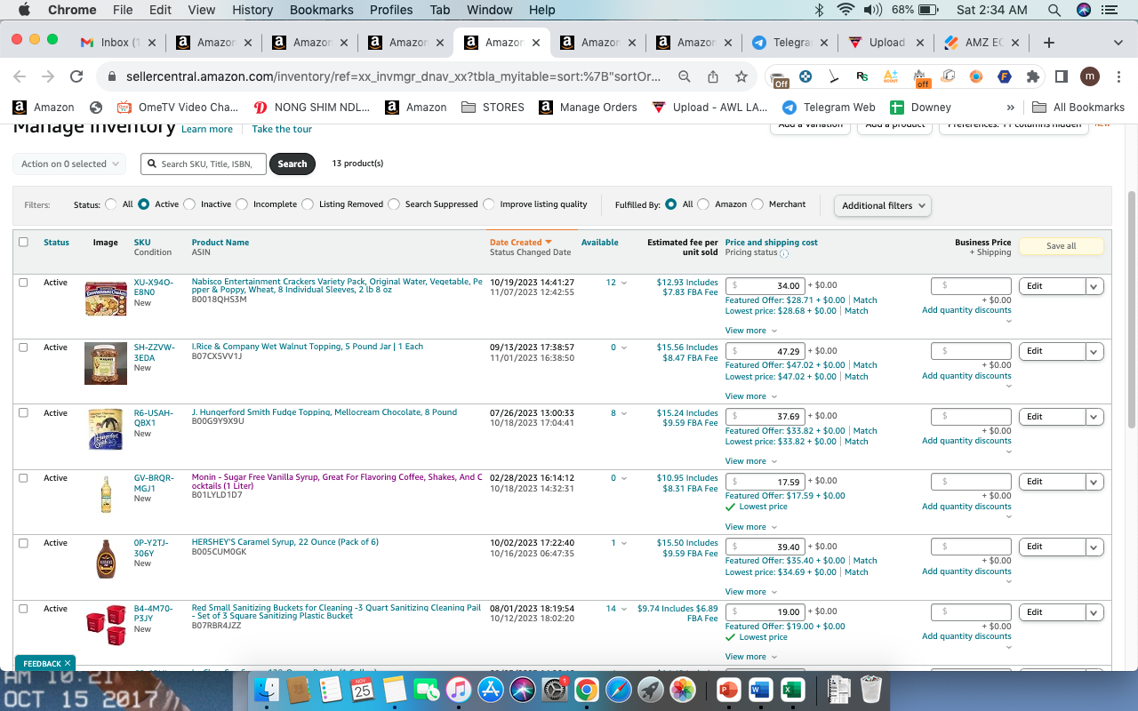Open the Chrome Extensions puzzle menu
Image resolution: width=1138 pixels, height=711 pixels.
tap(1033, 76)
